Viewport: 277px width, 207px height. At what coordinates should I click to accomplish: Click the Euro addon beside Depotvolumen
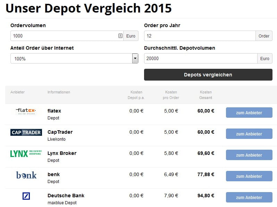265,58
